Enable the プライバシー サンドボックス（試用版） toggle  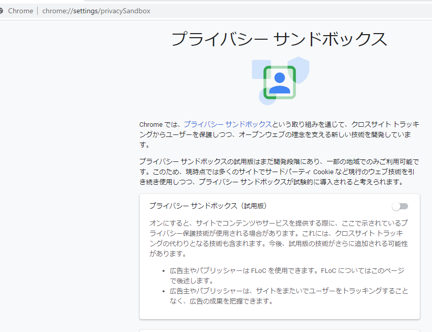click(x=400, y=206)
